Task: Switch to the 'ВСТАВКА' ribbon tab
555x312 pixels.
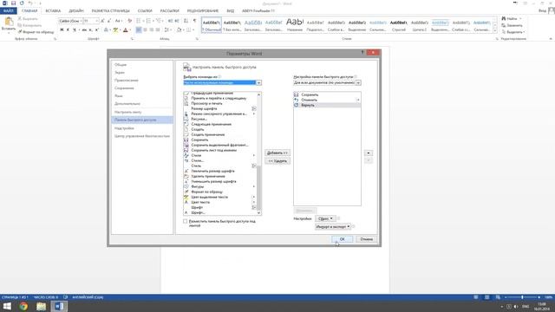Action: [x=53, y=11]
